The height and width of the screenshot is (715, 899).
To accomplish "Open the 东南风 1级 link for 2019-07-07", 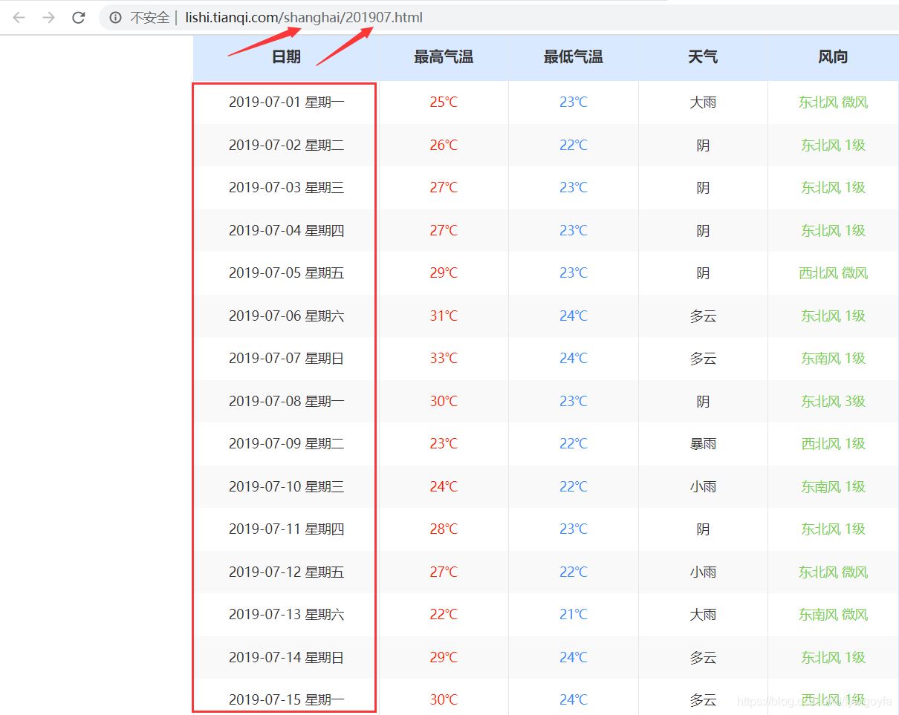I will pos(833,359).
